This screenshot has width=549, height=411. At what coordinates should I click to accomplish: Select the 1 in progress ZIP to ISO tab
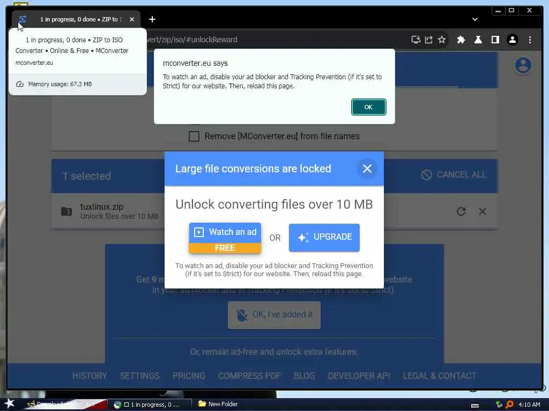76,19
